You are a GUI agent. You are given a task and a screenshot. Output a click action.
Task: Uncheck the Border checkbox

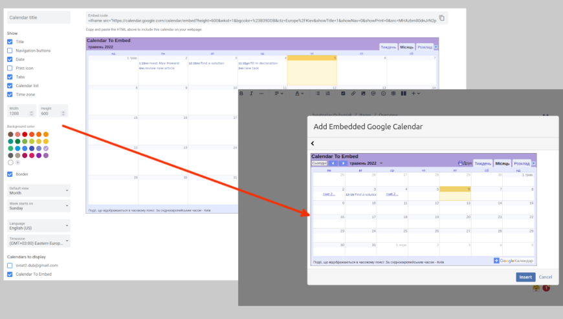(x=10, y=174)
